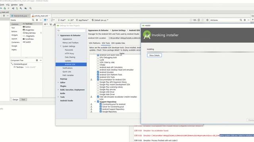
Task: Open the AppTheme dropdown
Action: [82, 20]
